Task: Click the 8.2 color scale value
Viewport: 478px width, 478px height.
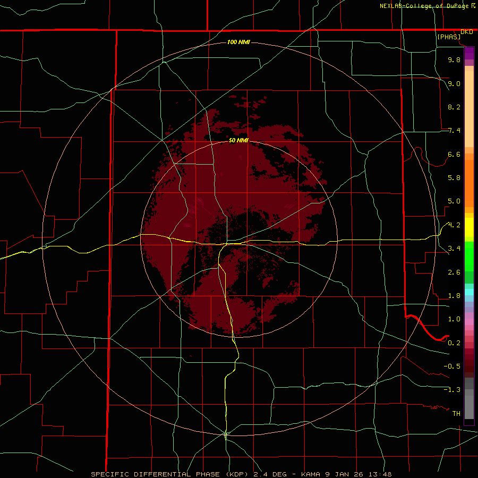Action: (x=454, y=107)
